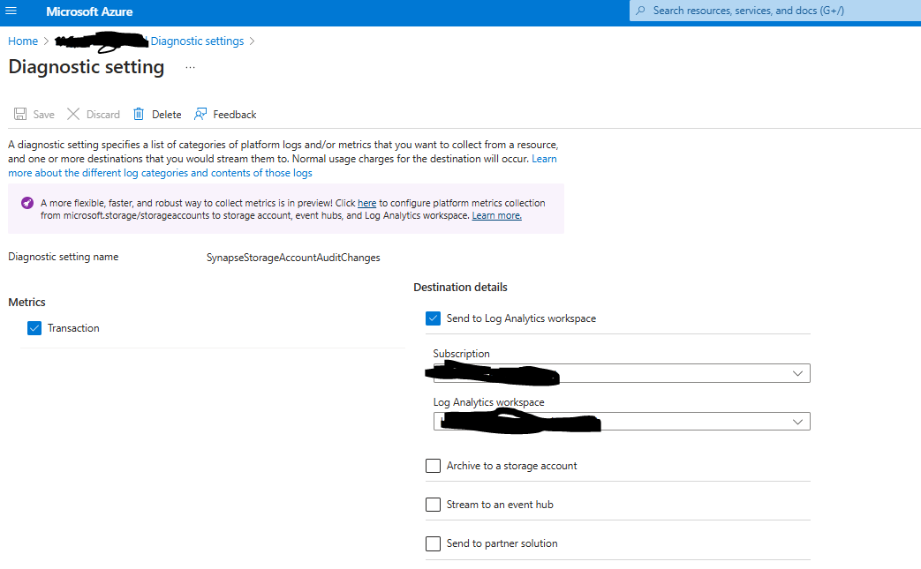Click the SynapseStorageAccountAuditChanges setting name
This screenshot has width=921, height=569.
click(x=293, y=258)
